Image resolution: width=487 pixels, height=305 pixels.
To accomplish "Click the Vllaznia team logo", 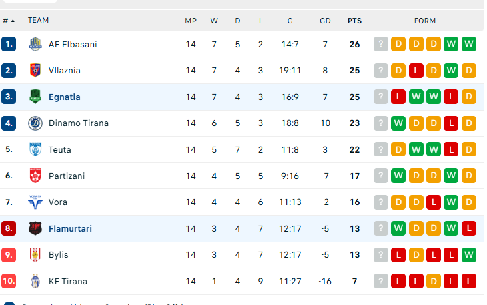I will 35,71.
